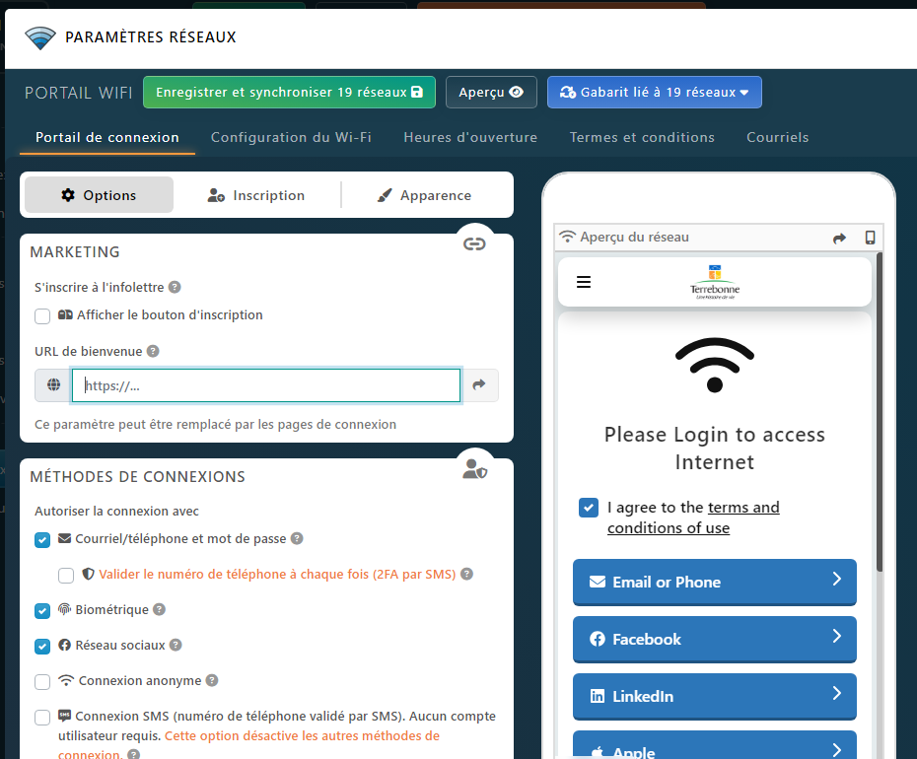The width and height of the screenshot is (917, 759).
Task: Enable Connexion anonyme checkbox
Action: [42, 681]
